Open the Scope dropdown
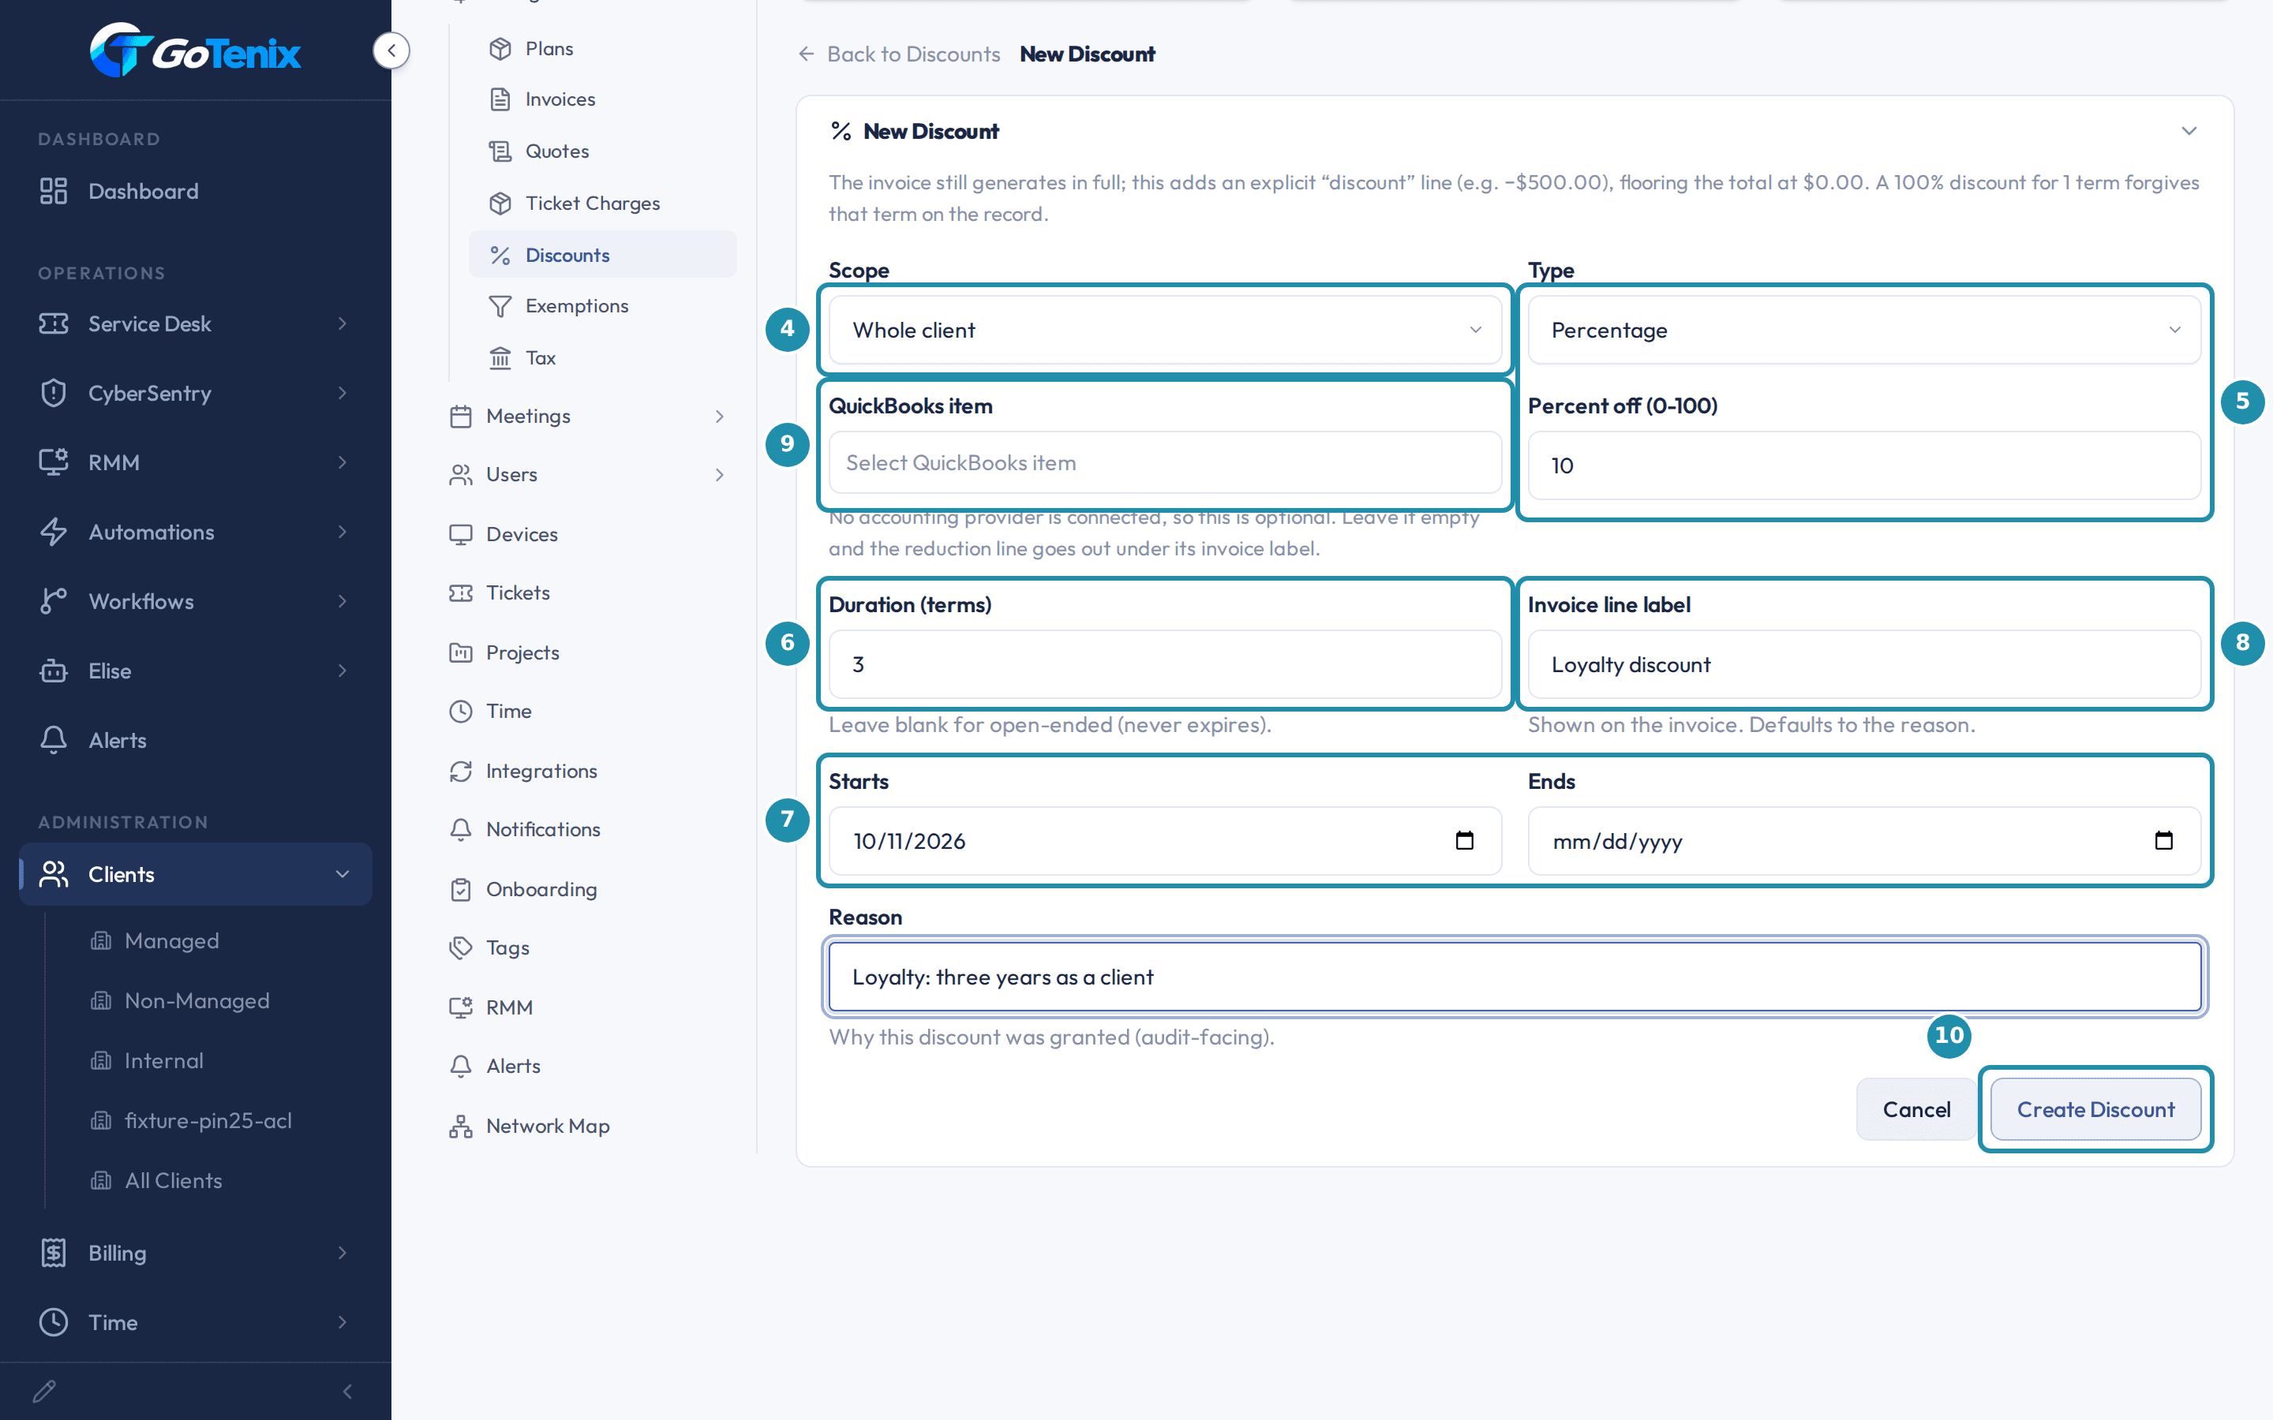The height and width of the screenshot is (1420, 2273). tap(1165, 330)
